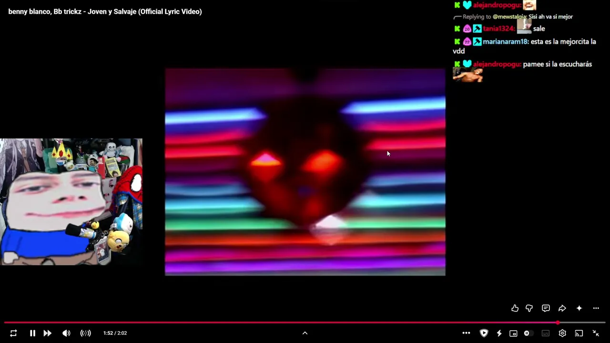Image resolution: width=610 pixels, height=343 pixels.
Task: Like the video with thumbs up
Action: point(515,308)
